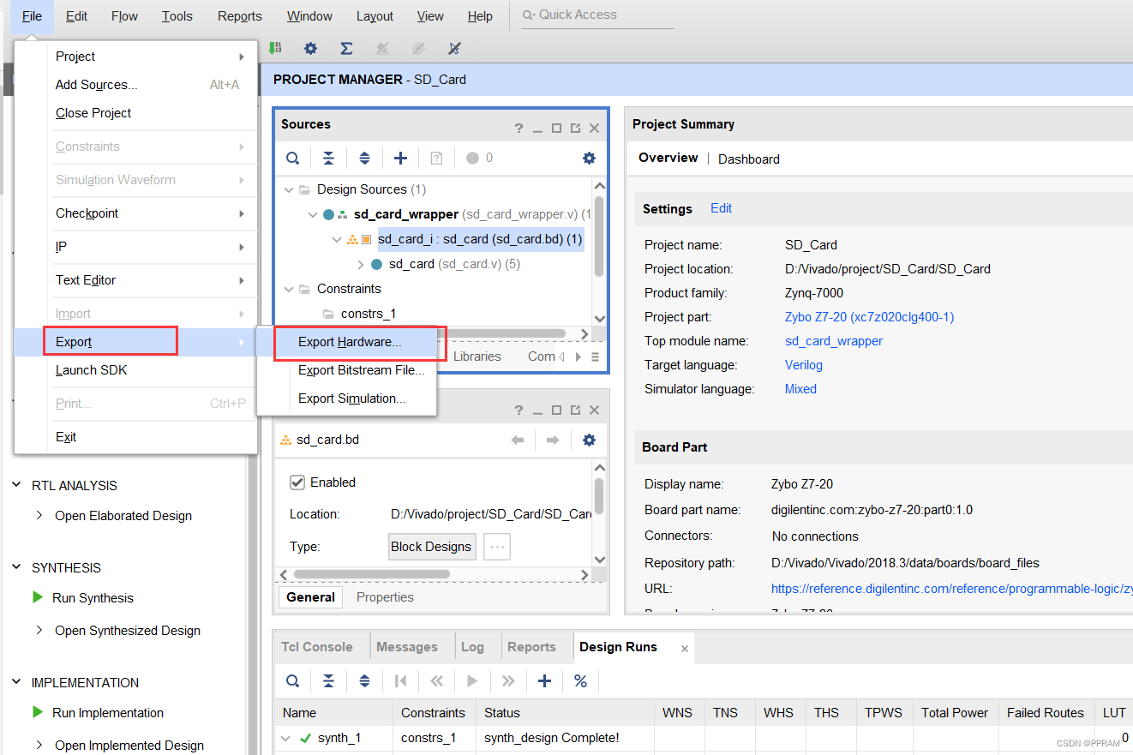Screen dimensions: 1133x755
Task: Click the Edit settings link
Action: pyautogui.click(x=721, y=208)
